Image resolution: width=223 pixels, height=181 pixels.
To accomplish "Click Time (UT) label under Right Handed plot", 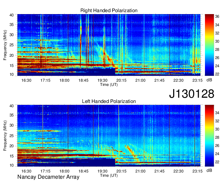I will coord(109,85).
